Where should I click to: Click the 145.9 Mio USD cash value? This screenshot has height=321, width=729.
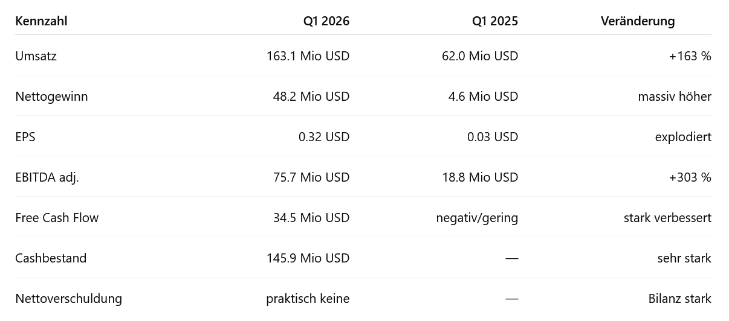(x=308, y=258)
